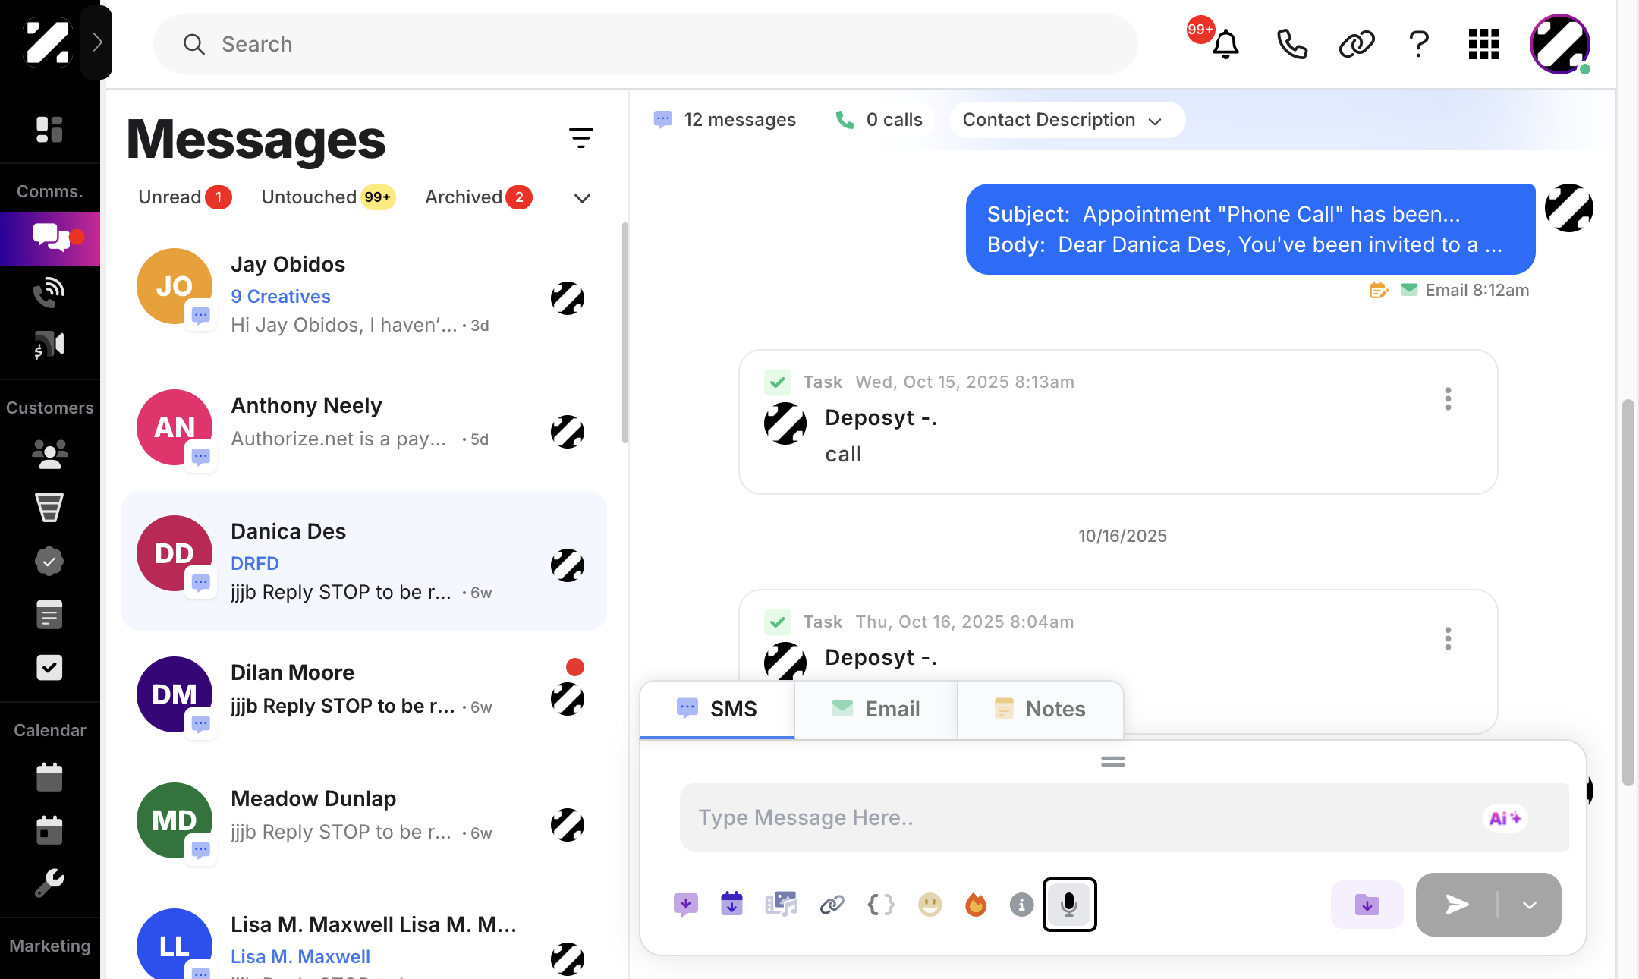The width and height of the screenshot is (1639, 979).
Task: Open the apps grid menu
Action: (x=1483, y=44)
